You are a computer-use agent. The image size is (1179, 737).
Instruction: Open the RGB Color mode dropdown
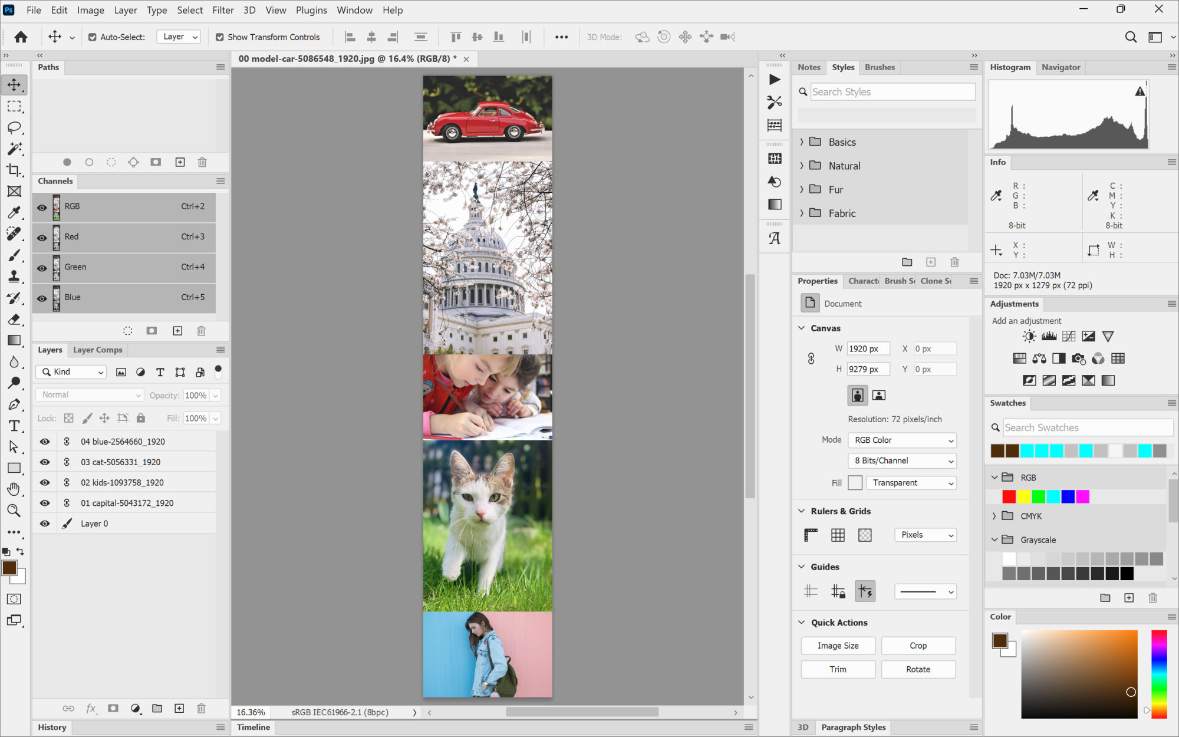tap(902, 440)
